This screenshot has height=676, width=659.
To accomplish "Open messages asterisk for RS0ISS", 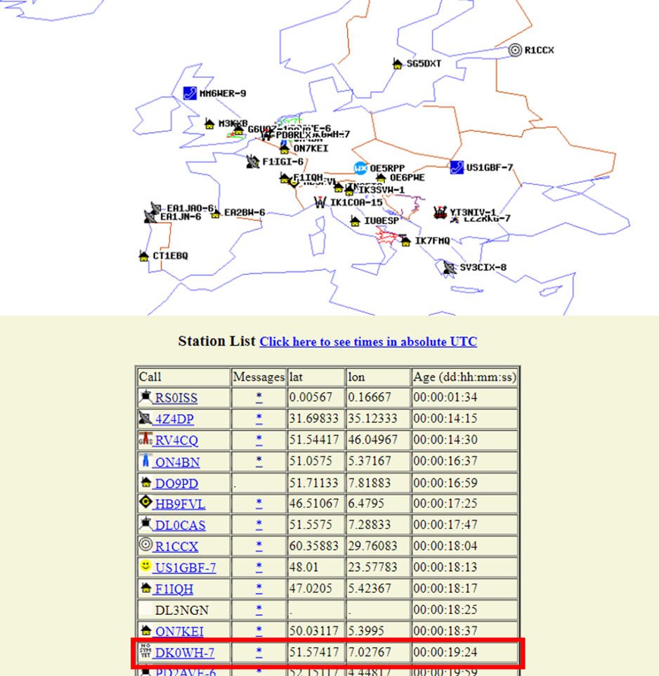I will pyautogui.click(x=259, y=396).
